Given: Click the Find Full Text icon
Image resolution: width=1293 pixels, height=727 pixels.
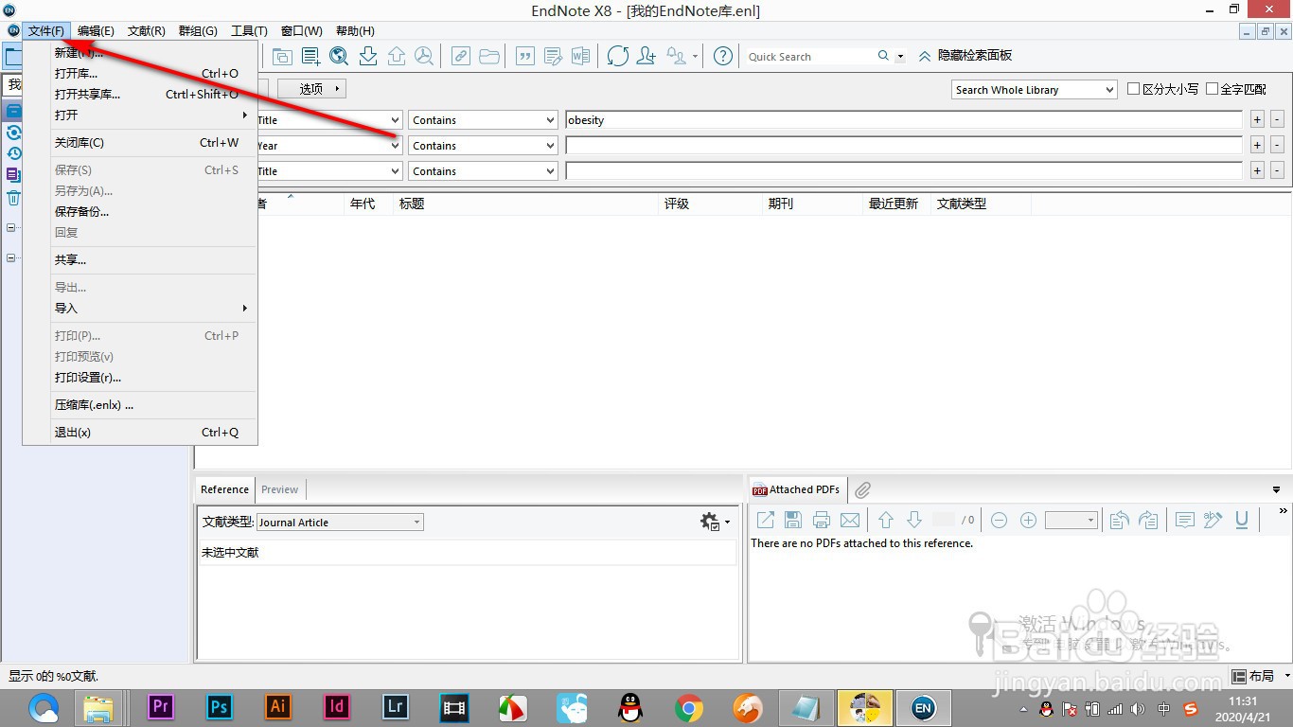Looking at the screenshot, I should coord(424,56).
